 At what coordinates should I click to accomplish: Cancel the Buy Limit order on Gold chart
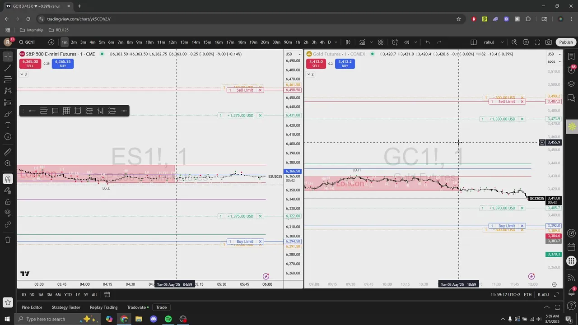pos(522,226)
